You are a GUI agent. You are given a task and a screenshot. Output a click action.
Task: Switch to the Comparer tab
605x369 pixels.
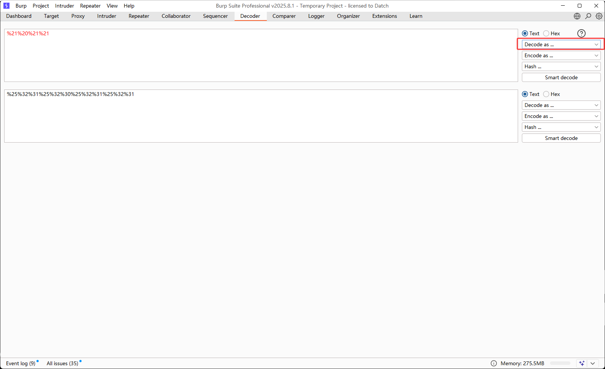pos(284,16)
